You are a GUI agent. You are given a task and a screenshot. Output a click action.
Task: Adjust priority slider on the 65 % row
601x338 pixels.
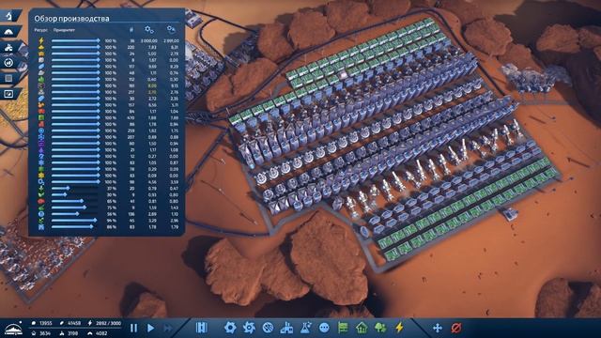[x=75, y=201]
